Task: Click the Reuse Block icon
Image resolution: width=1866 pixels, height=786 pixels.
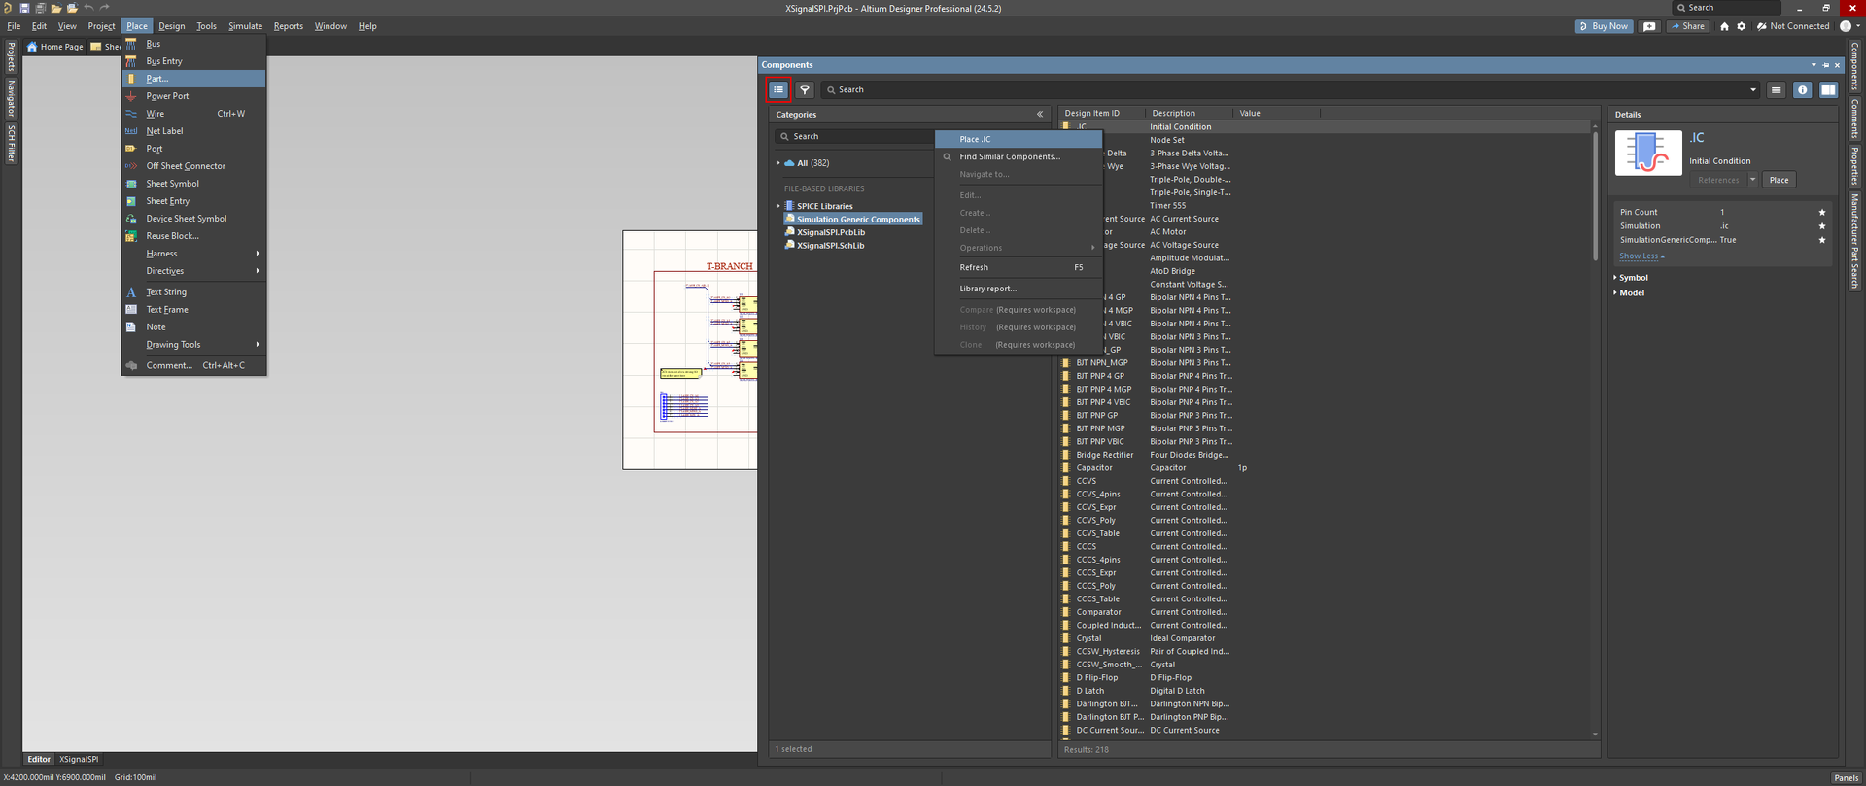Action: point(131,236)
